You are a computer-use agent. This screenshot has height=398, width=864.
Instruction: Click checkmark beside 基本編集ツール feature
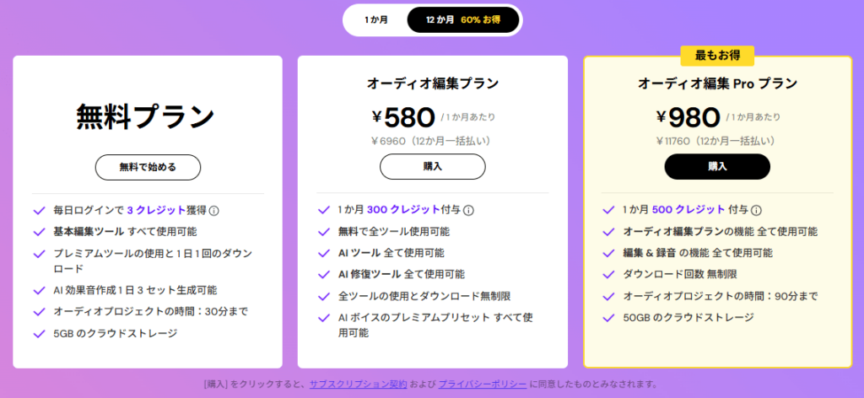coord(38,232)
